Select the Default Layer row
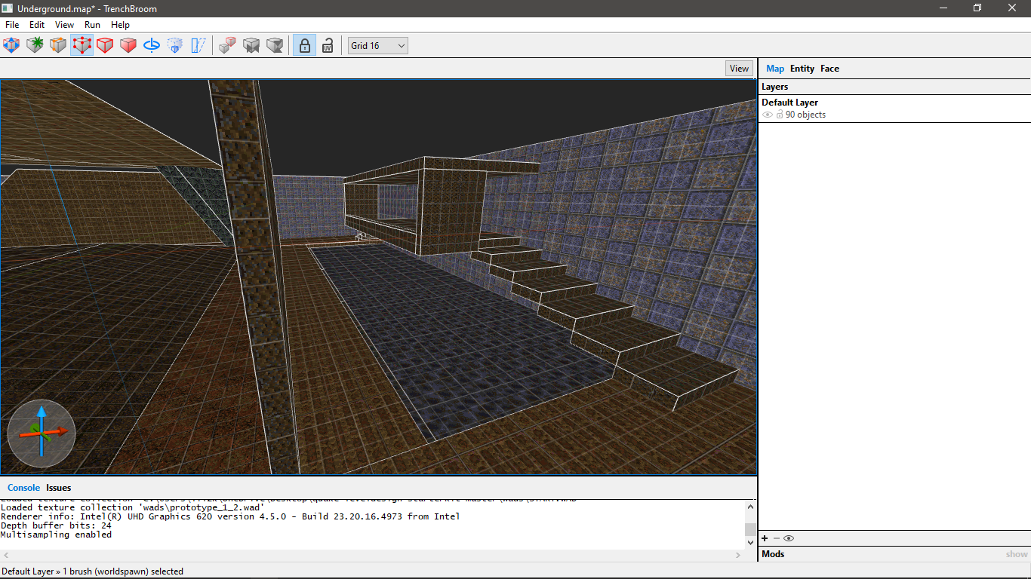The height and width of the screenshot is (579, 1031). point(894,109)
